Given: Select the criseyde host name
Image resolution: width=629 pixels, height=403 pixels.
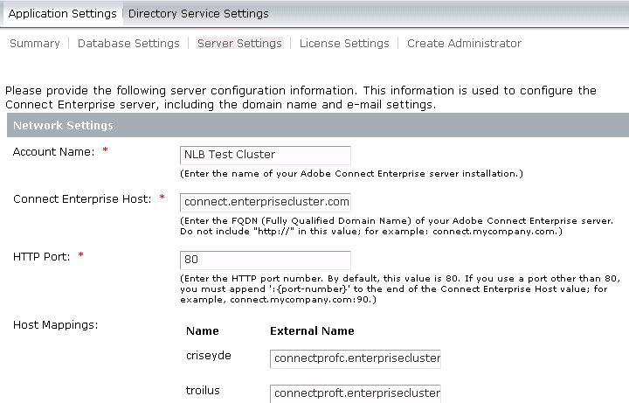Looking at the screenshot, I should click(209, 356).
